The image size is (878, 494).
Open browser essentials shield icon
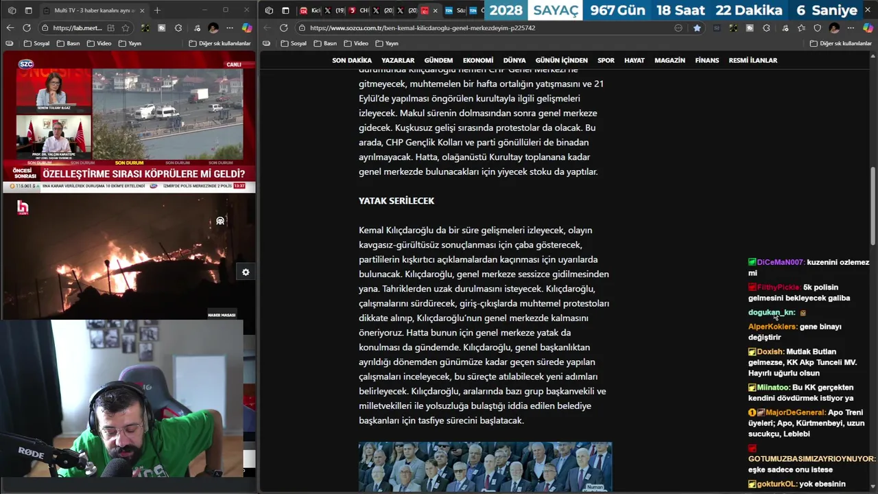tap(818, 28)
